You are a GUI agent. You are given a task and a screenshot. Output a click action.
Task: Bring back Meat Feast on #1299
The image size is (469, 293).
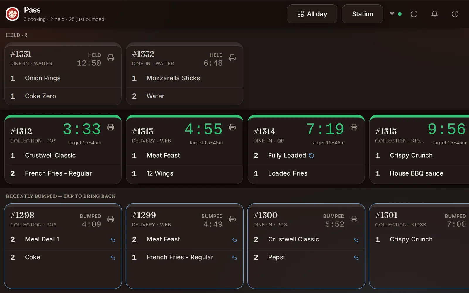coord(235,240)
